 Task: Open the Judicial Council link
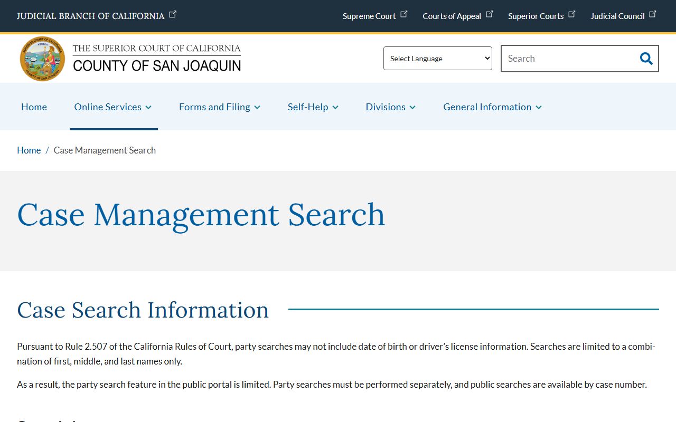[617, 16]
